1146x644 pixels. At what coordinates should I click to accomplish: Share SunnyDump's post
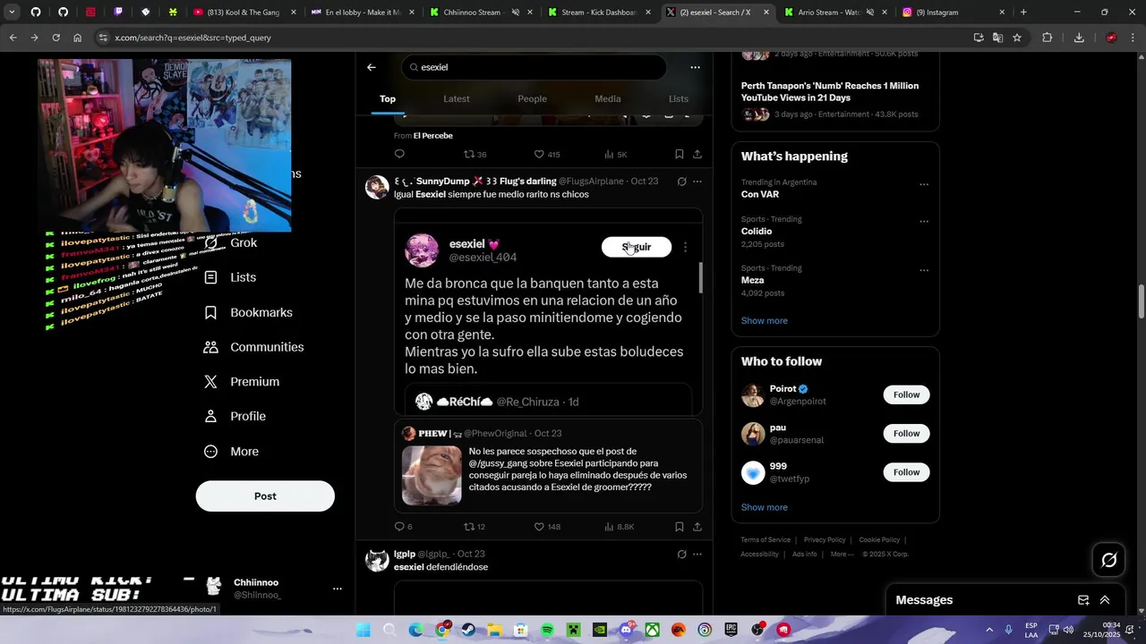[x=697, y=527]
